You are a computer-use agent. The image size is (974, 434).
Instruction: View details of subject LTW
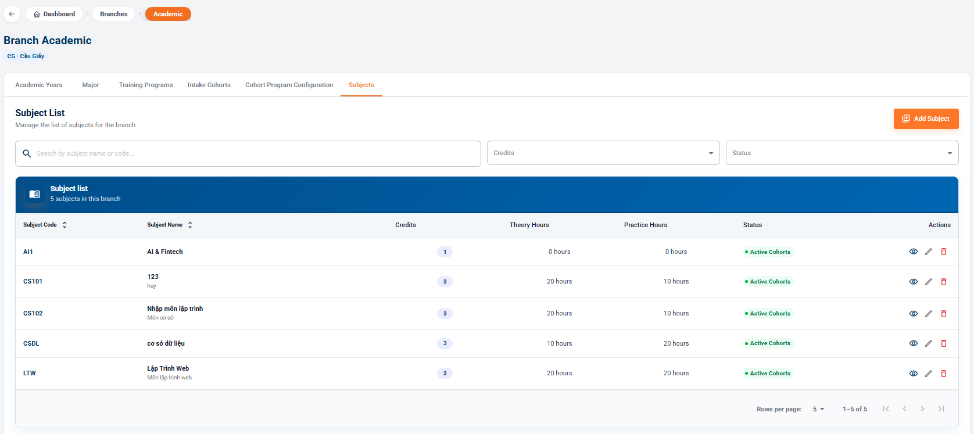point(914,374)
